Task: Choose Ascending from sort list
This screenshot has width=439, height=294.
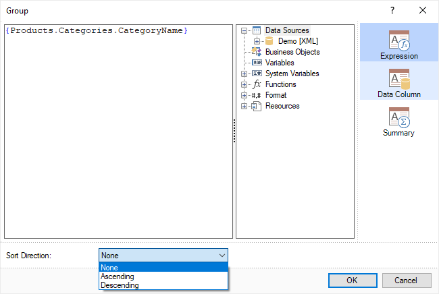Action: coord(118,276)
